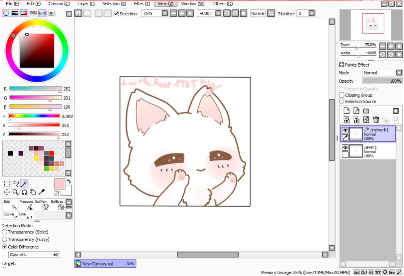Select the rotate view tool
This screenshot has height=276, width=404.
tap(24, 192)
